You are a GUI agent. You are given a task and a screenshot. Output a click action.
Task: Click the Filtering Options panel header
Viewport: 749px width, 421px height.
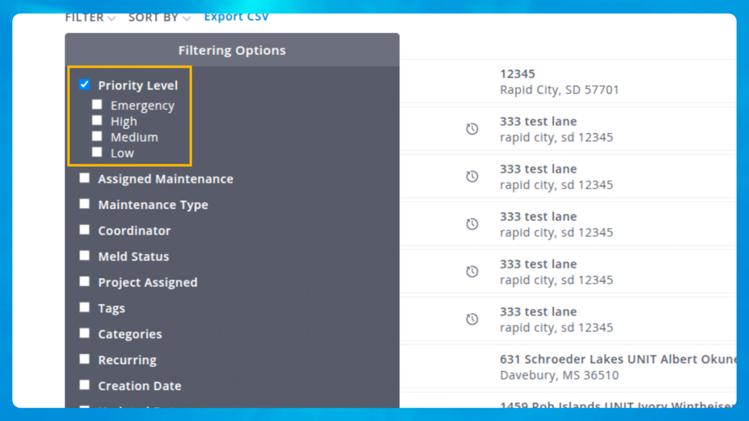tap(232, 50)
